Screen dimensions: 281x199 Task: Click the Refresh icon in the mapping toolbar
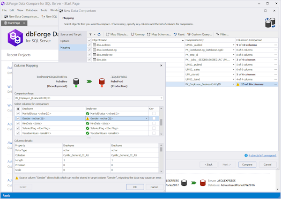pos(99,34)
